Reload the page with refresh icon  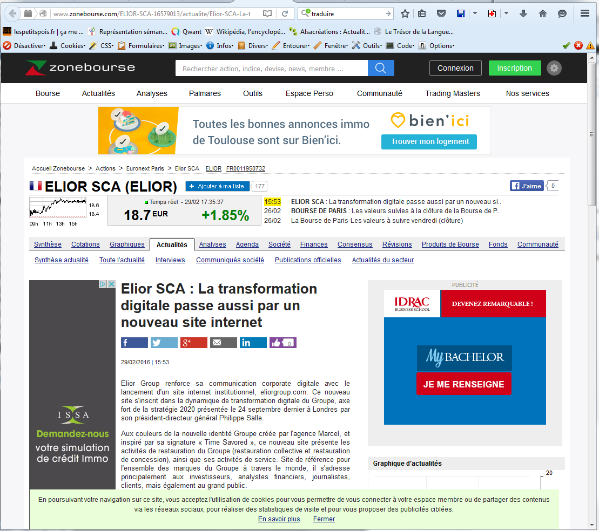285,13
